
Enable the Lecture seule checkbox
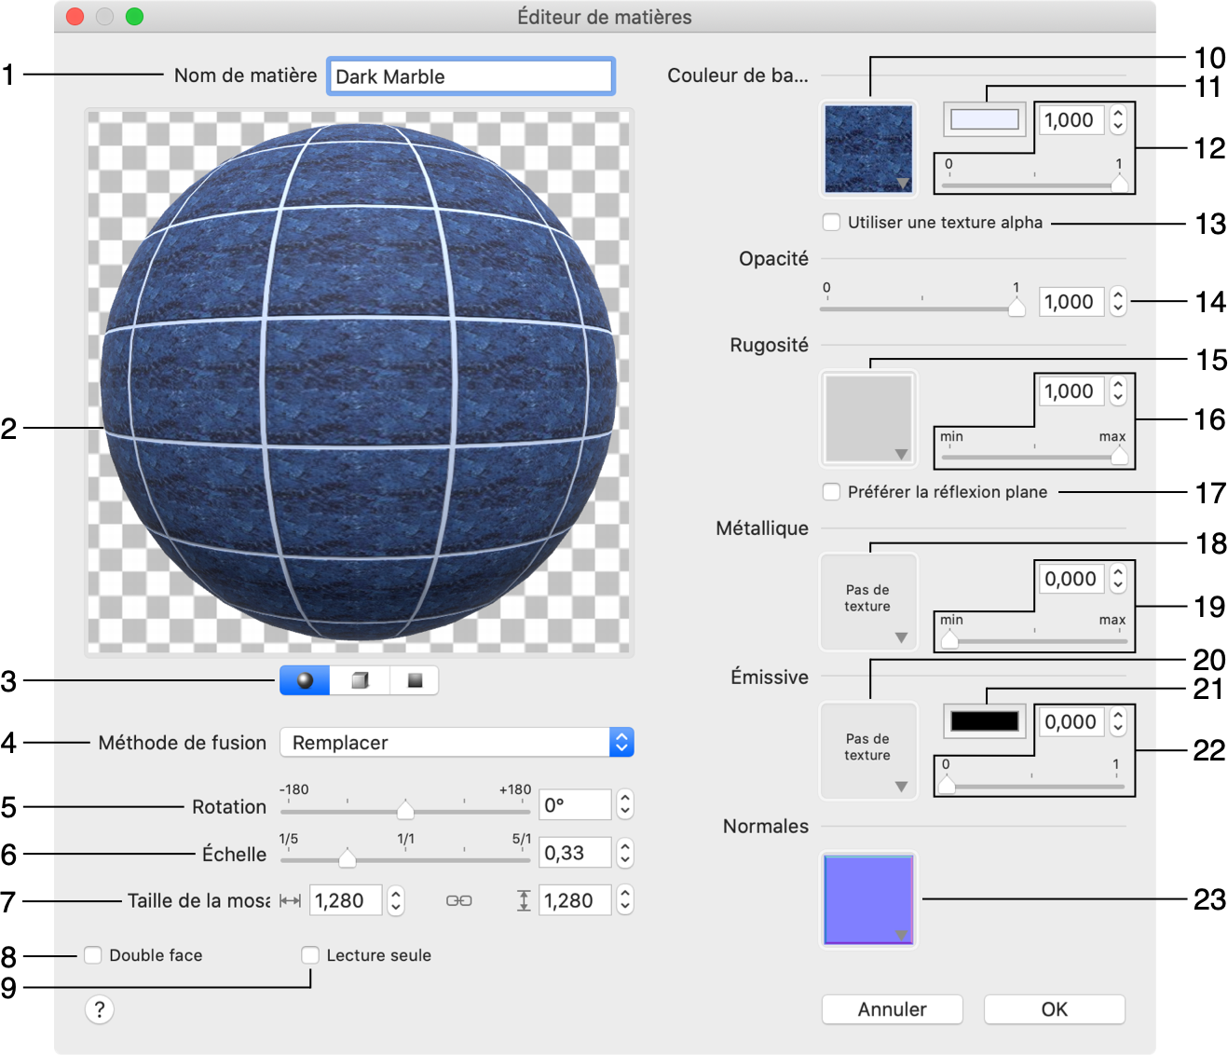(310, 955)
